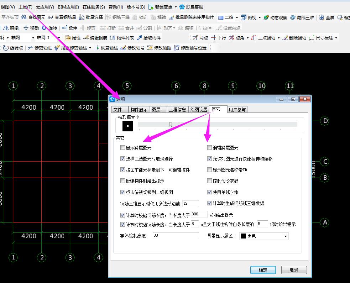Toggle 按回车键光标走到下一可编辑控件 checkbox
This screenshot has height=283, width=350.
pyautogui.click(x=122, y=169)
